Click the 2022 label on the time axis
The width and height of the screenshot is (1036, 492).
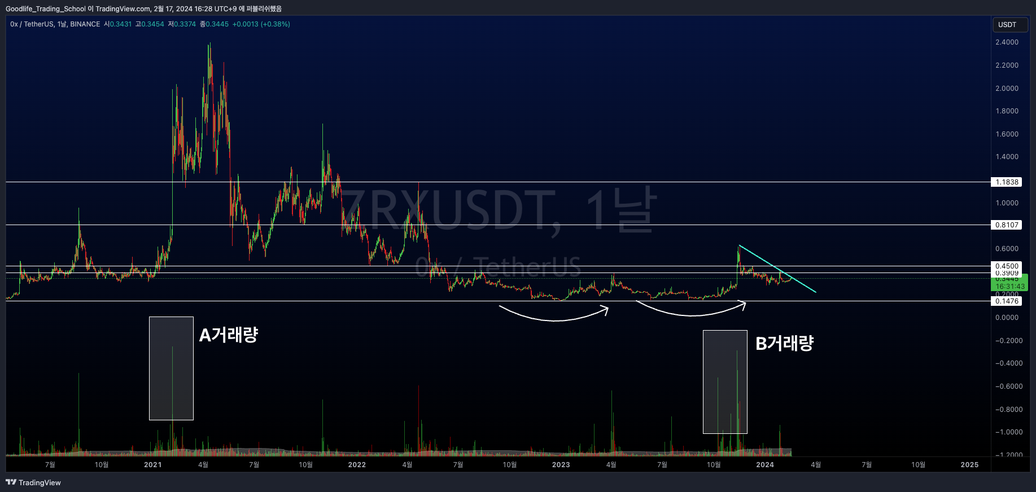click(x=357, y=465)
